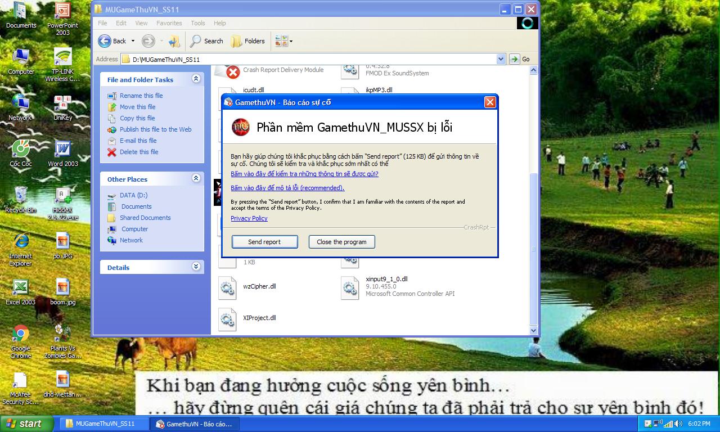This screenshot has width=720, height=432.
Task: Collapse the File and Folder Tasks panel
Action: point(196,79)
